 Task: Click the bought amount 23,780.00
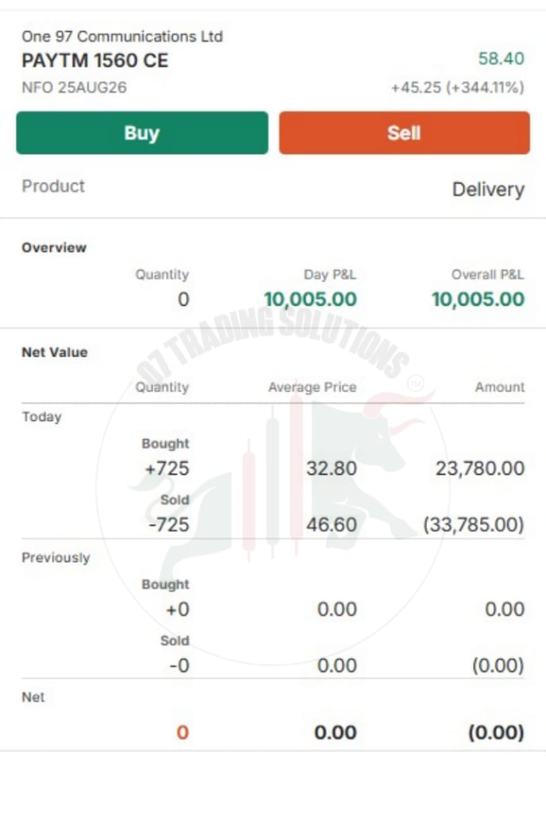(479, 468)
